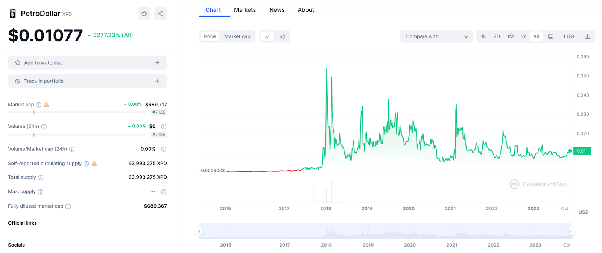602x253 pixels.
Task: Show the Max. supply info tooltip
Action: [41, 192]
